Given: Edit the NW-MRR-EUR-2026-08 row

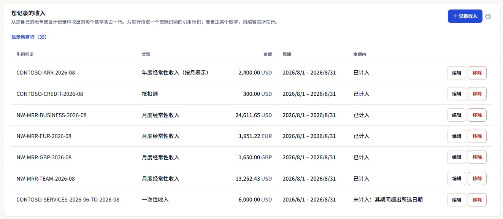Looking at the screenshot, I should (x=457, y=136).
